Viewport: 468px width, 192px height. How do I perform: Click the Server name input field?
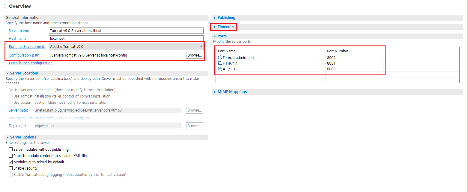126,31
